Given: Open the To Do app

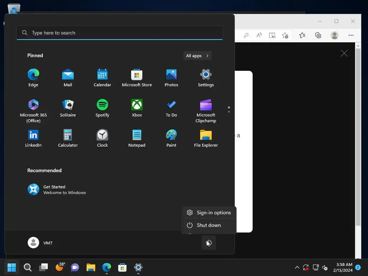Looking at the screenshot, I should point(171,108).
